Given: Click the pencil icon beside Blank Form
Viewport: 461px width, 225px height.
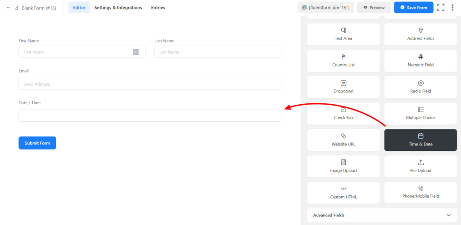Looking at the screenshot, I should pyautogui.click(x=17, y=8).
